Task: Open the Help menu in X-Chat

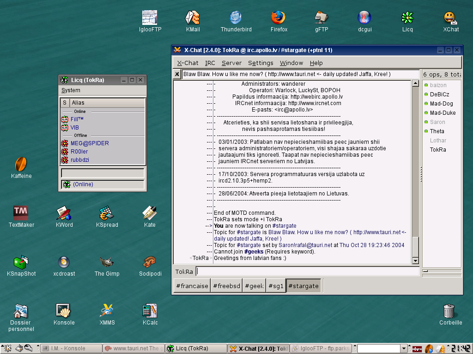Action: coord(316,63)
